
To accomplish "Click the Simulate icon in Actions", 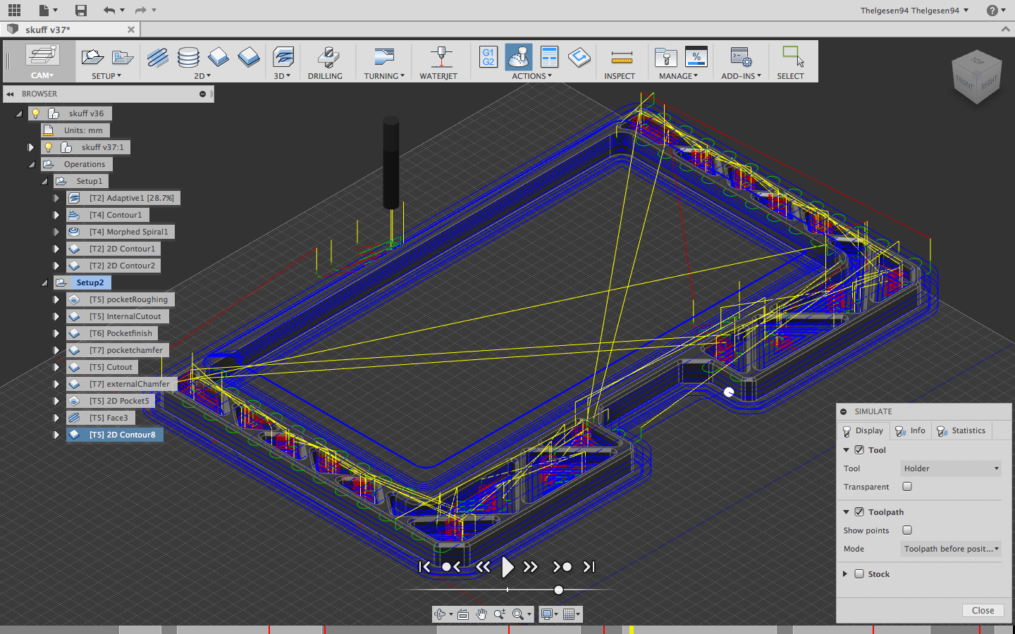I will pyautogui.click(x=519, y=58).
